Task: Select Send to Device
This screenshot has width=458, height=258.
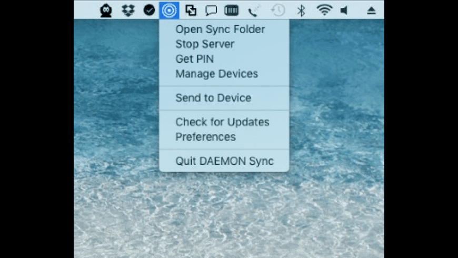Action: (224, 98)
